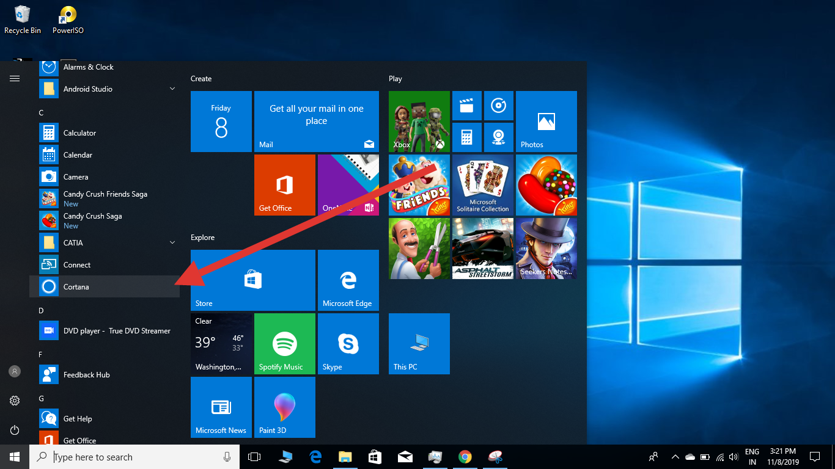Open the Xbox tile
Viewport: 835px width, 469px height.
click(419, 122)
